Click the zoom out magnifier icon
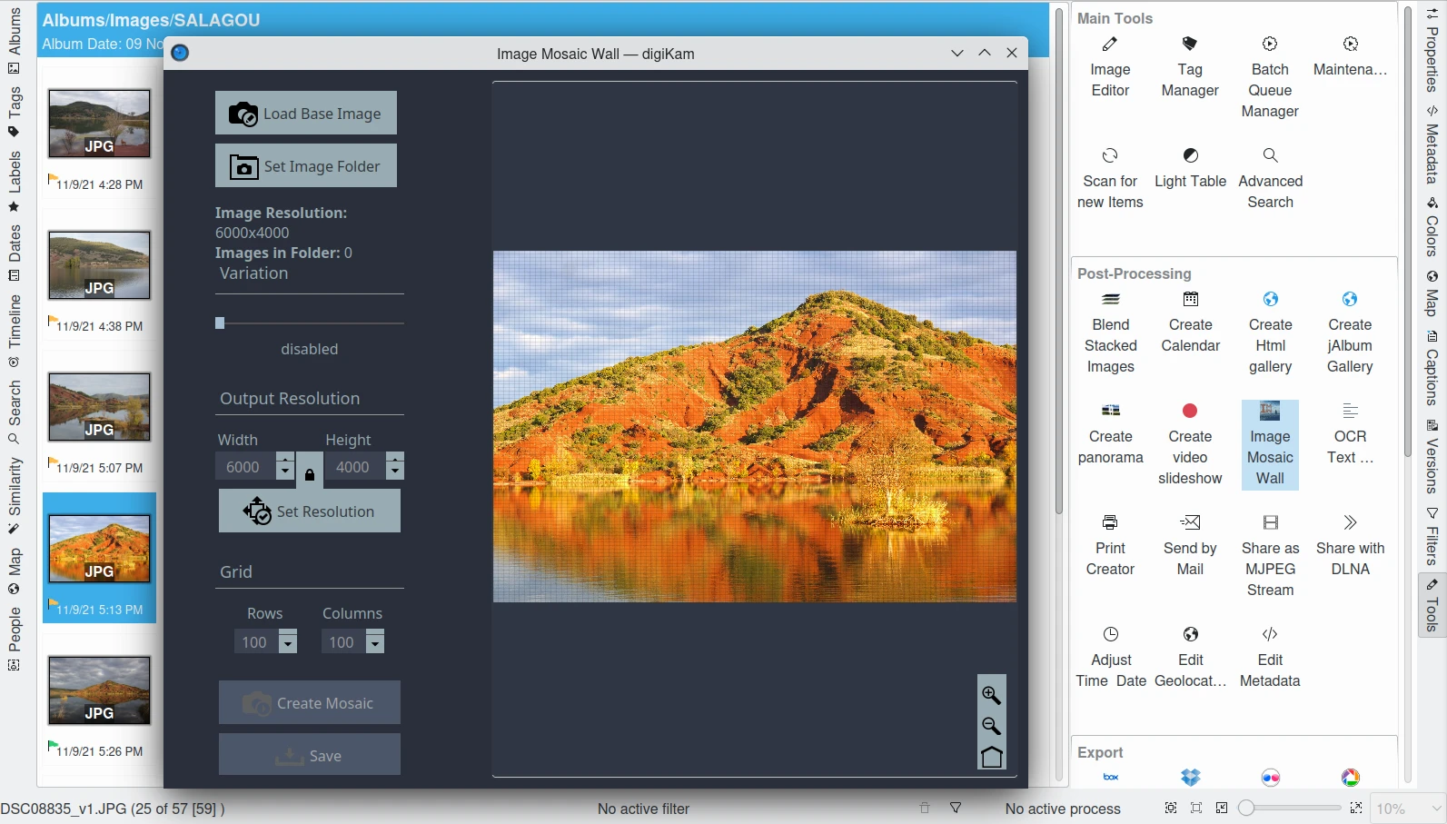Image resolution: width=1447 pixels, height=824 pixels. coord(991,726)
